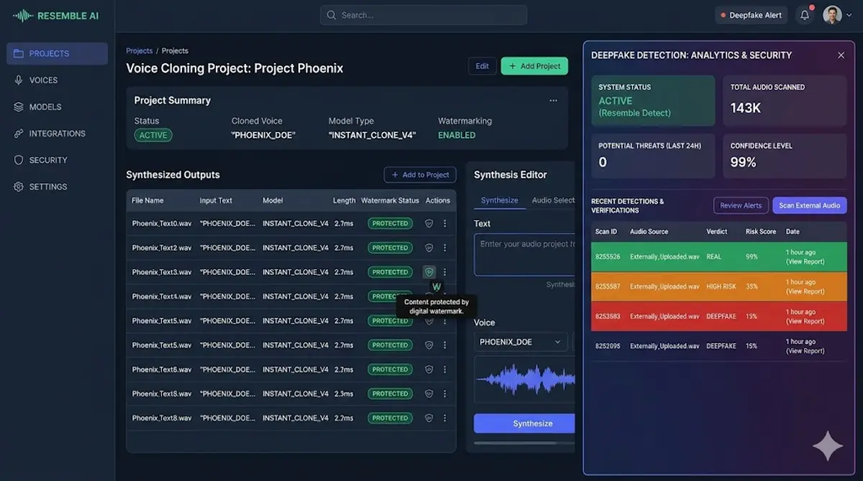Click highlighted shield icon for Phoenix_Text3.wav

point(429,272)
